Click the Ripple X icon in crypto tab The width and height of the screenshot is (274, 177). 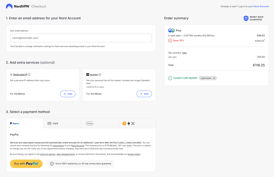(x=133, y=124)
